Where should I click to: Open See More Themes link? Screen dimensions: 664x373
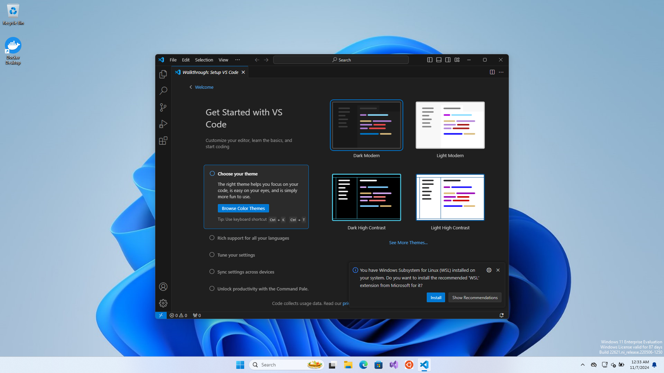click(408, 242)
